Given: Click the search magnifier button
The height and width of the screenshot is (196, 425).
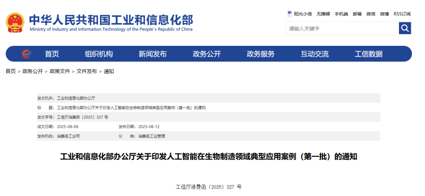Looking at the screenshot, I should click(405, 28).
